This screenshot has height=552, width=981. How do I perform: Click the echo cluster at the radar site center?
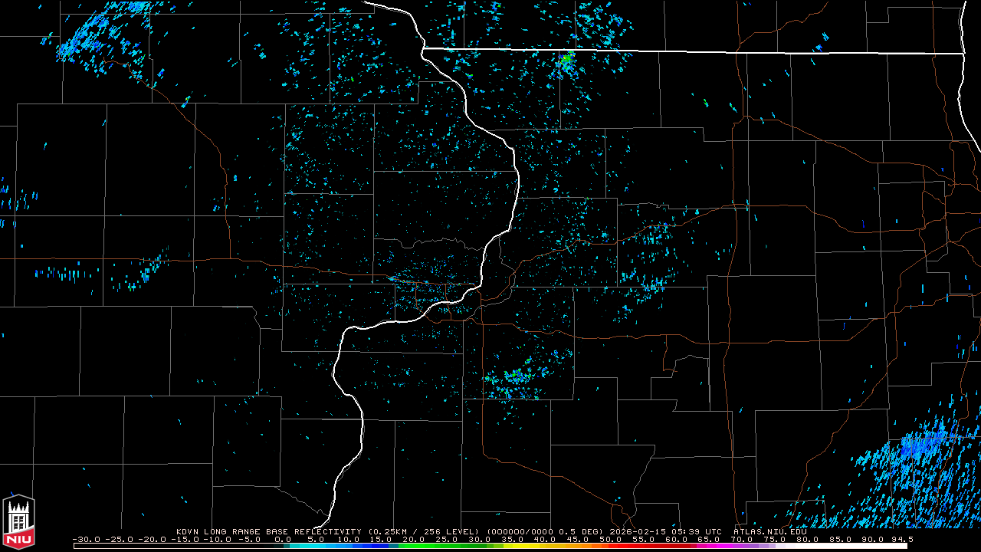point(429,285)
